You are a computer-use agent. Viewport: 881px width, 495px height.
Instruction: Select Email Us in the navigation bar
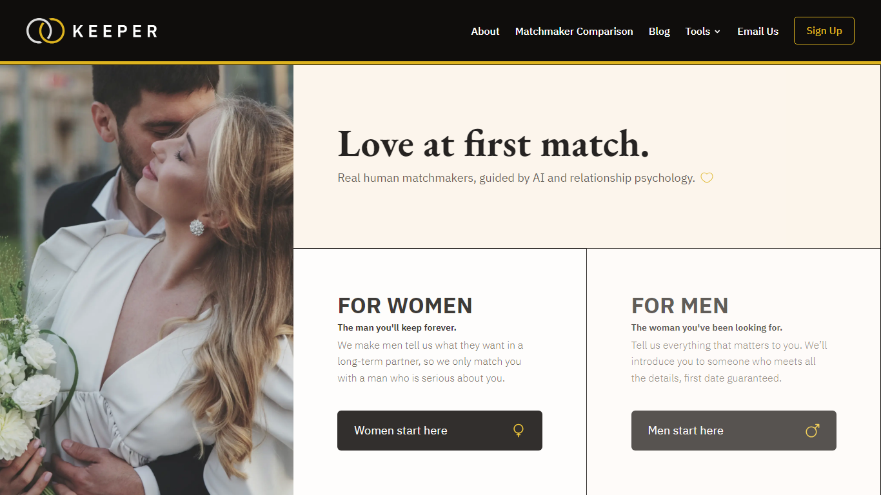pos(758,31)
